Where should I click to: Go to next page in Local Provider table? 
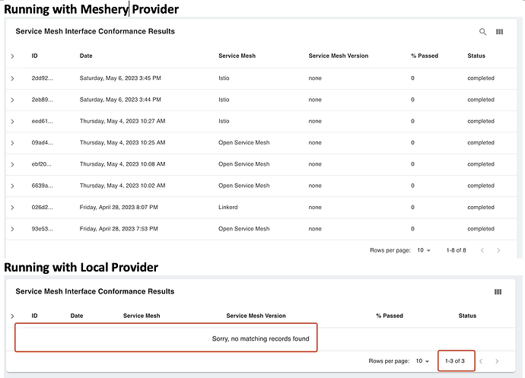[497, 361]
